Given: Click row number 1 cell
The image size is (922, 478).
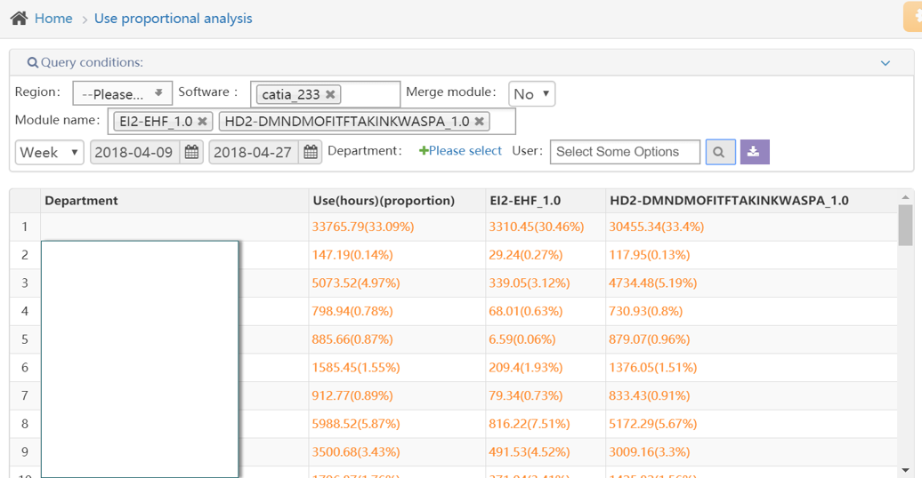Looking at the screenshot, I should (25, 227).
